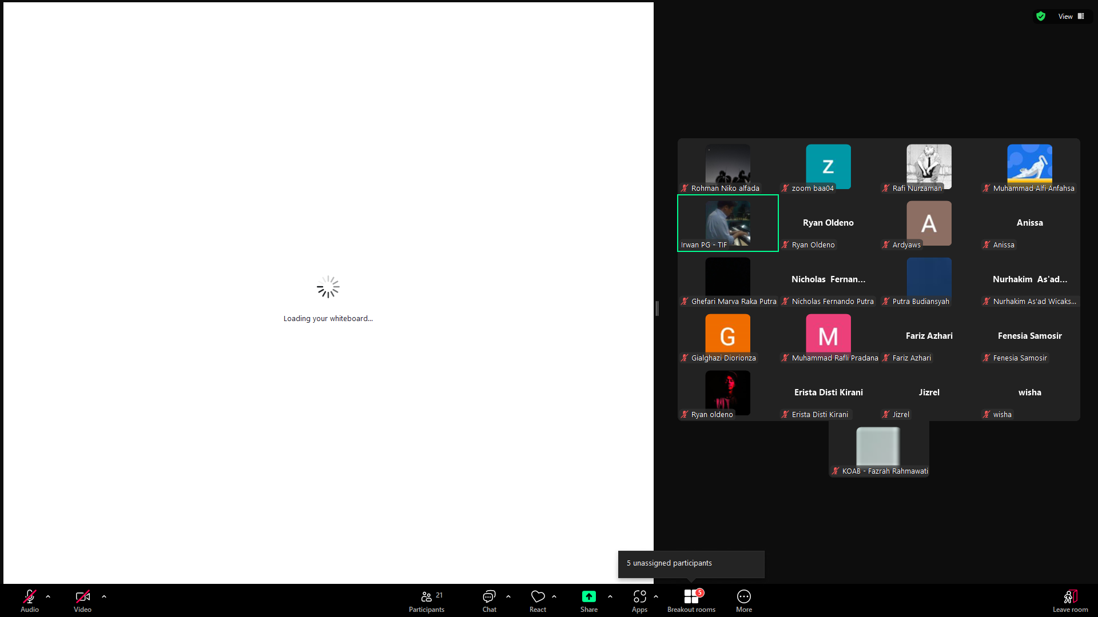
Task: Expand video options arrow next to Video
Action: [104, 596]
